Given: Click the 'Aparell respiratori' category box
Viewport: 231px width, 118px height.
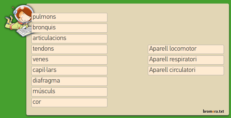Looking at the screenshot, I should [x=186, y=60].
